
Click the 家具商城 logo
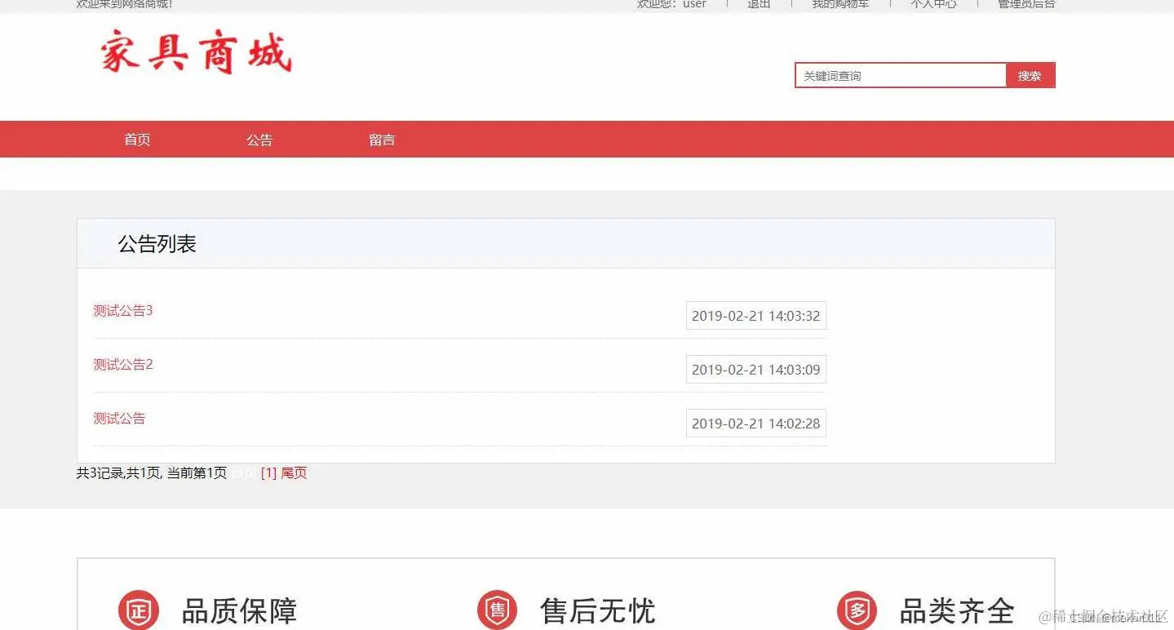197,51
